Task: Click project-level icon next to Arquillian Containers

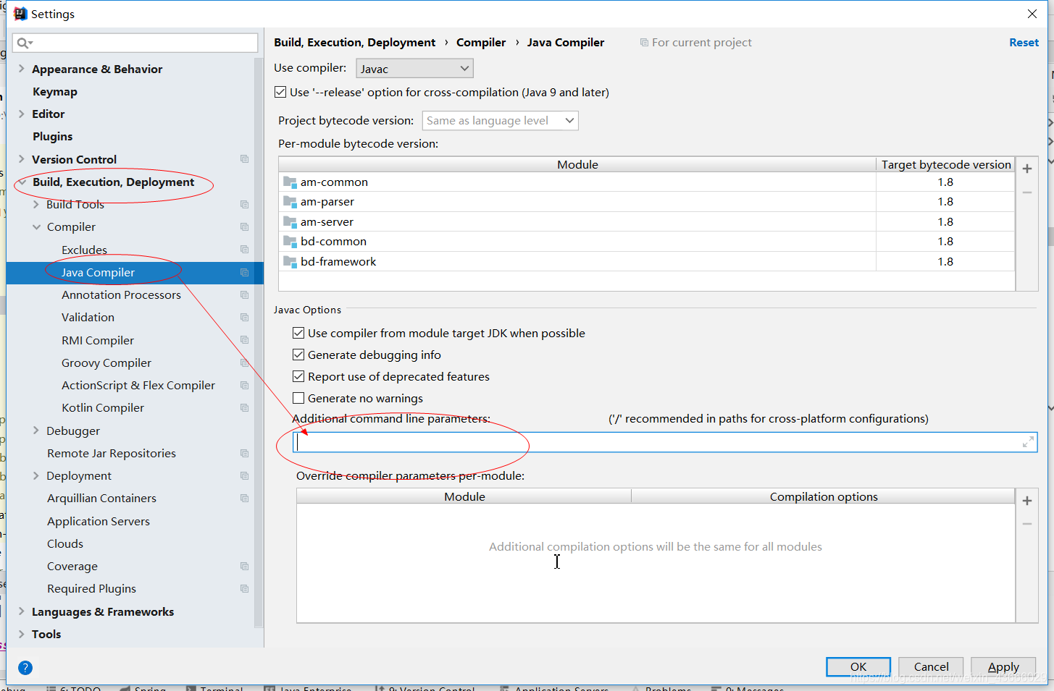Action: (244, 499)
